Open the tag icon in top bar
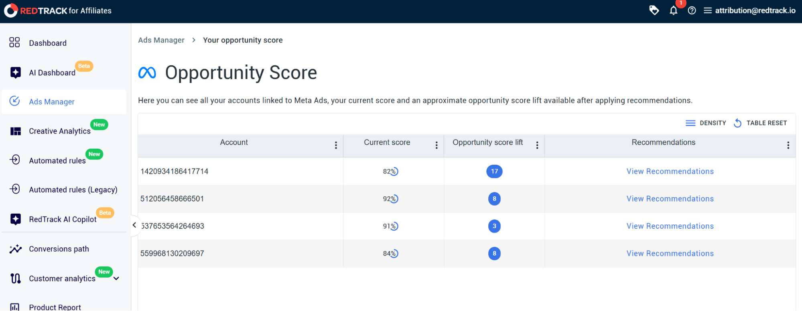 [x=654, y=10]
